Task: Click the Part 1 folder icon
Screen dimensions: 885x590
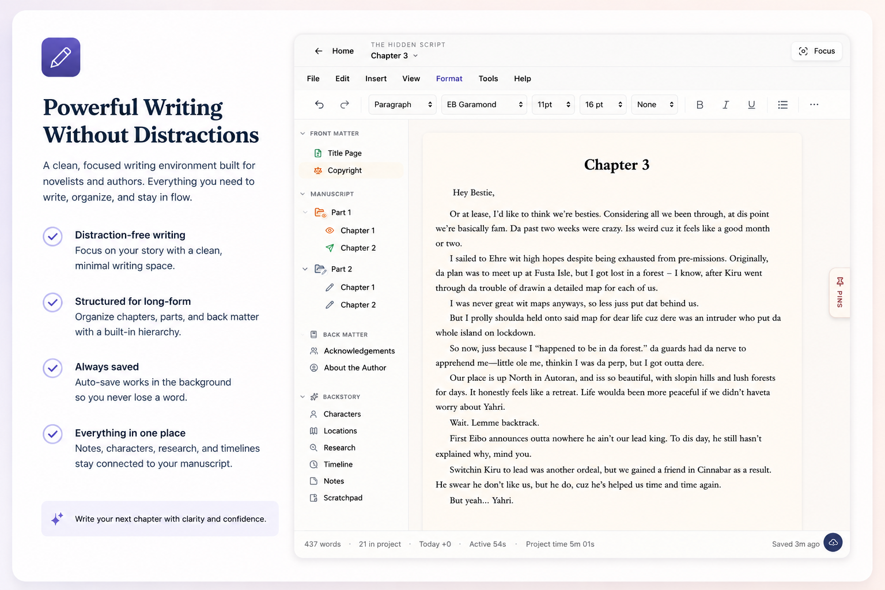Action: [320, 213]
